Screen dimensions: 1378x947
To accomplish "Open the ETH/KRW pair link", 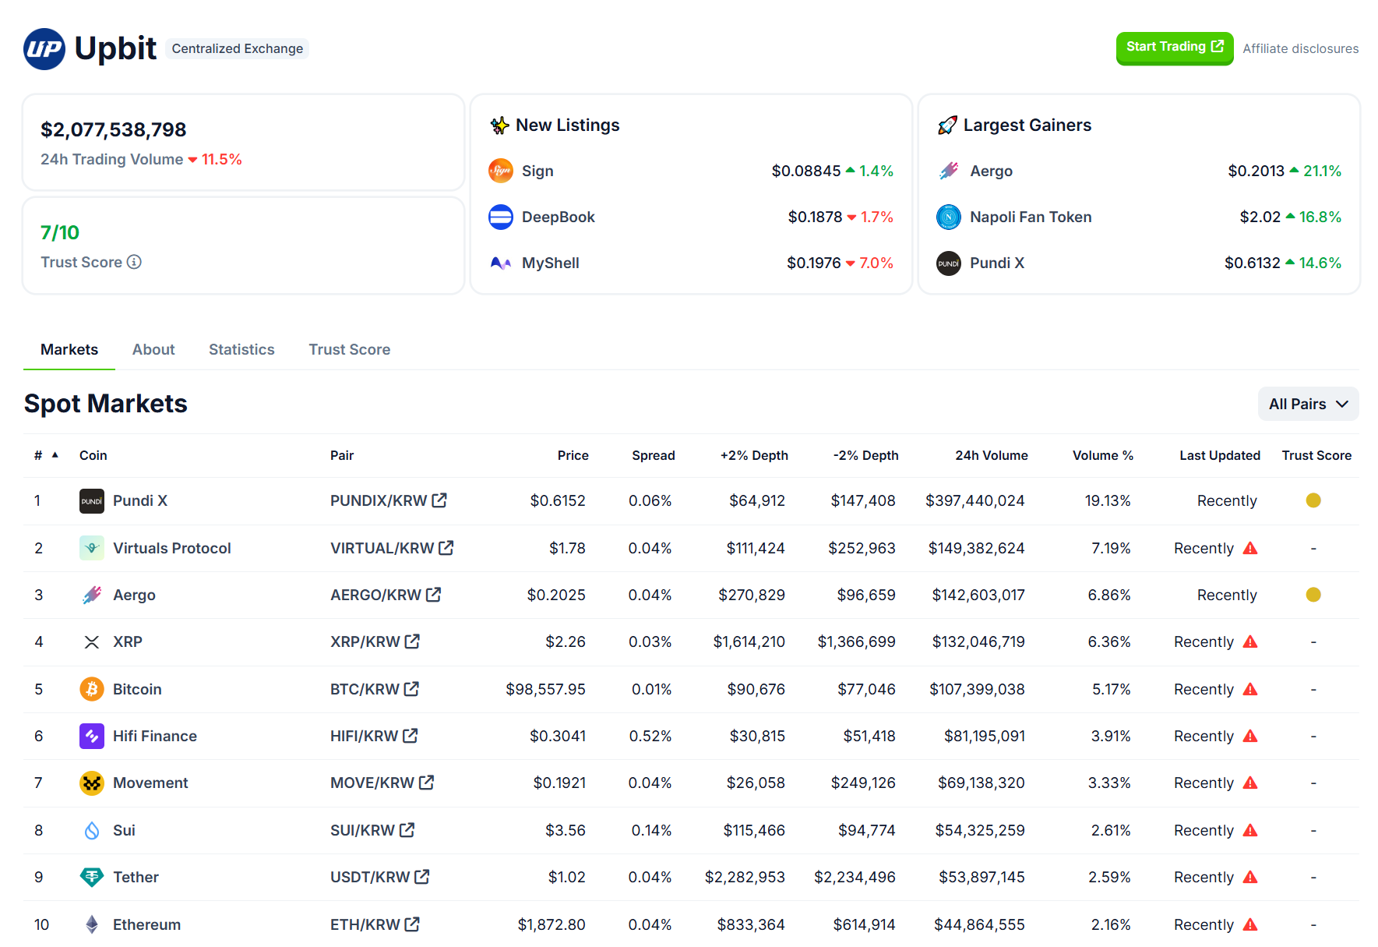I will [375, 924].
